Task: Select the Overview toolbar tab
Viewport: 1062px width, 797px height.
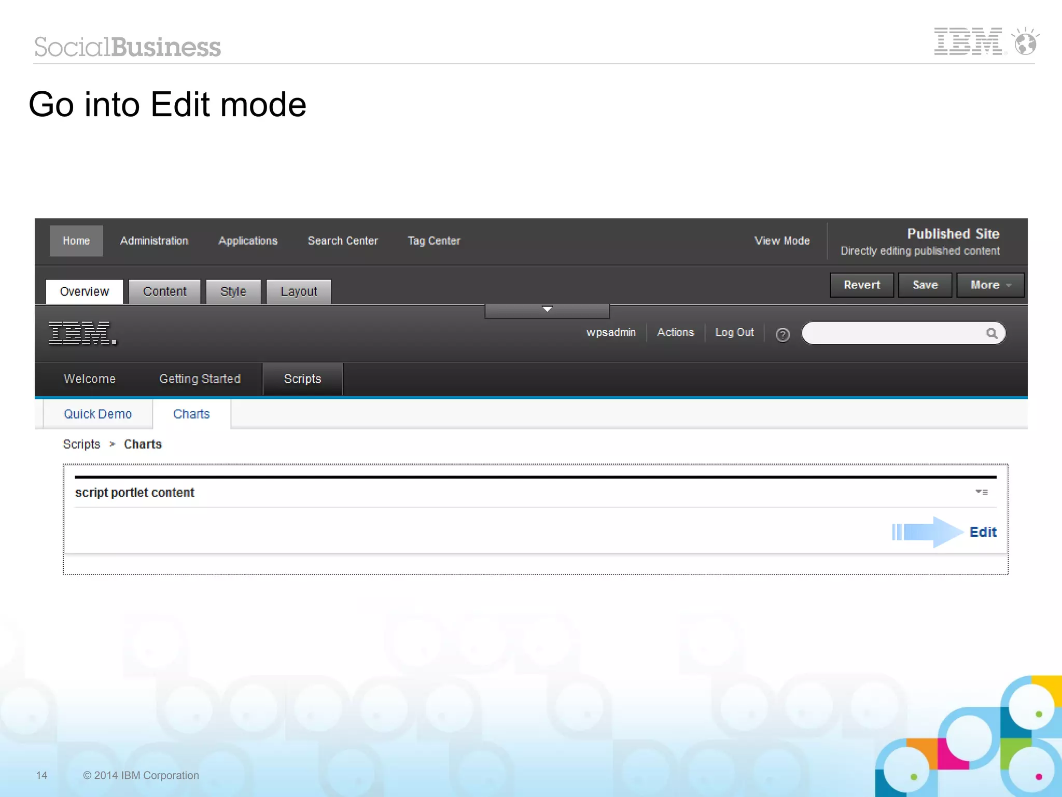Action: [85, 291]
